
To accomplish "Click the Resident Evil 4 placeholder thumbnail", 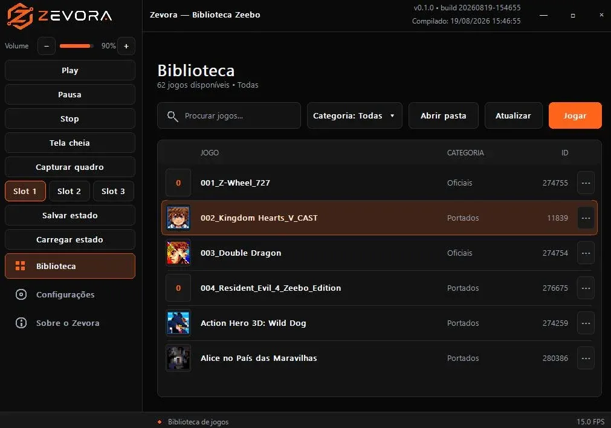I will point(178,288).
